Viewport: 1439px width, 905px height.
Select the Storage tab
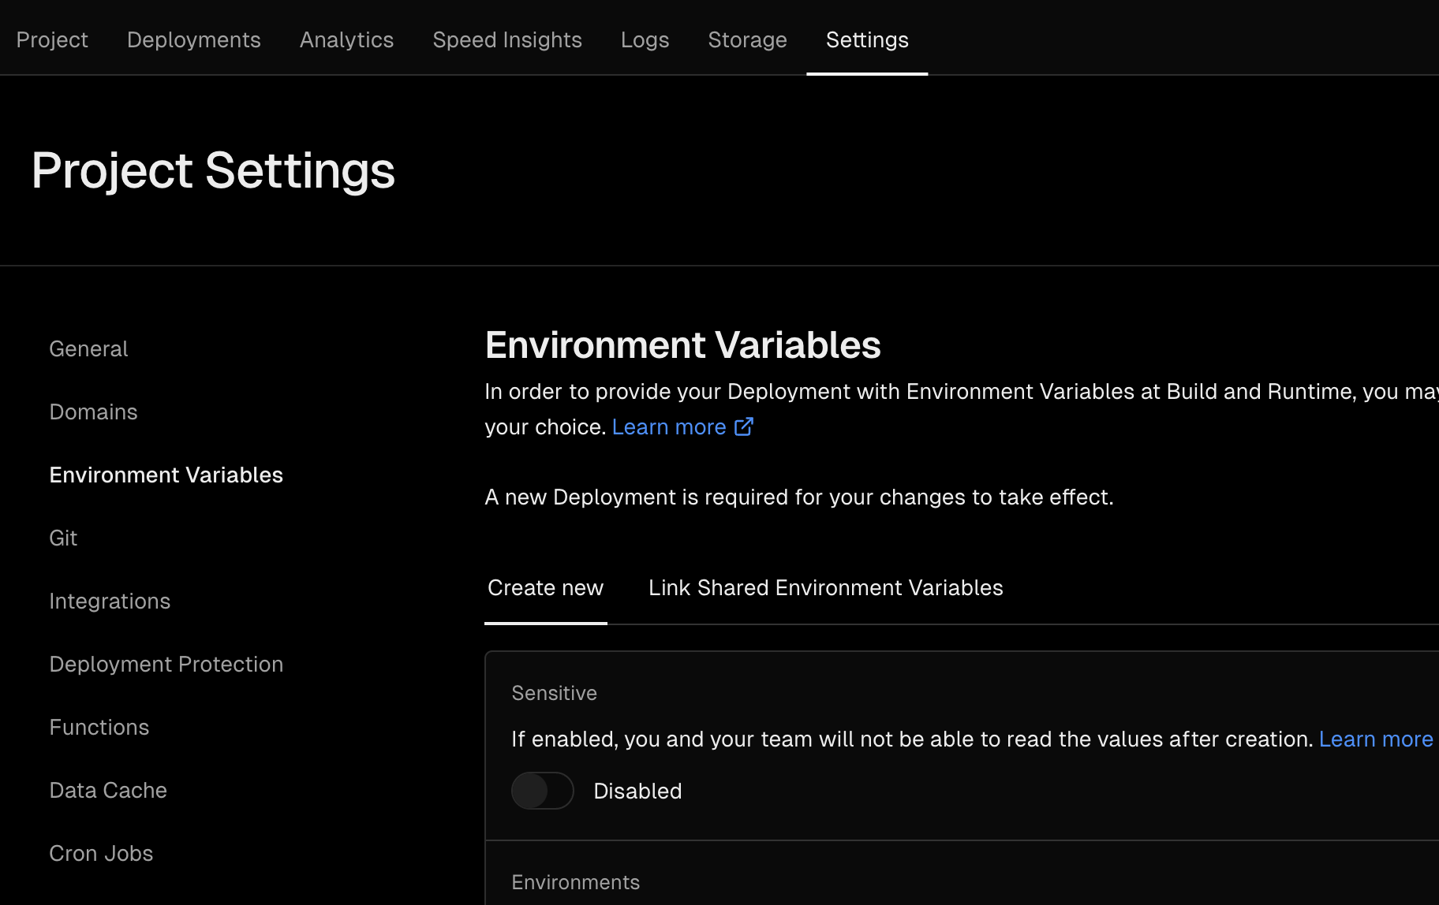pyautogui.click(x=747, y=39)
